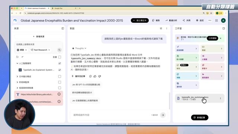Expand the 疫苗與疾病負擔 group

pyautogui.click(x=17, y=88)
